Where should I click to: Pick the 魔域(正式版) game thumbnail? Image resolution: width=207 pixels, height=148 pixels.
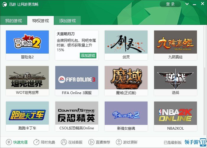[126, 78]
